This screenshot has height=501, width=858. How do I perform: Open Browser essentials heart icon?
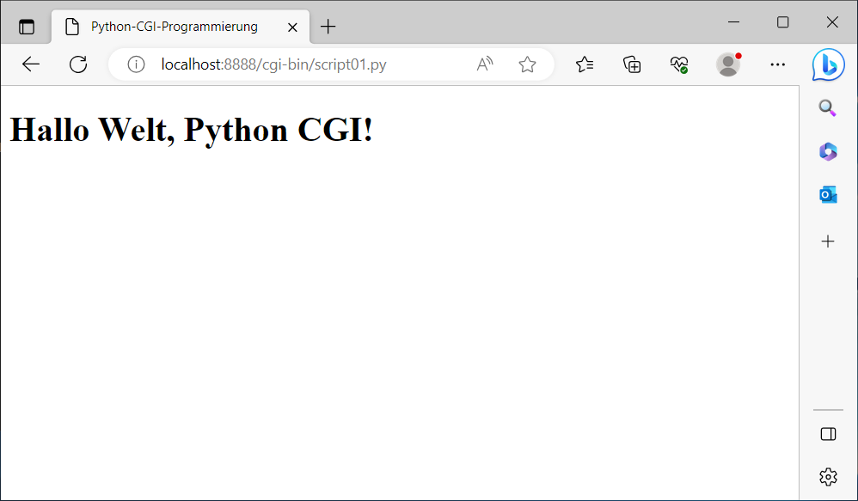pos(679,64)
